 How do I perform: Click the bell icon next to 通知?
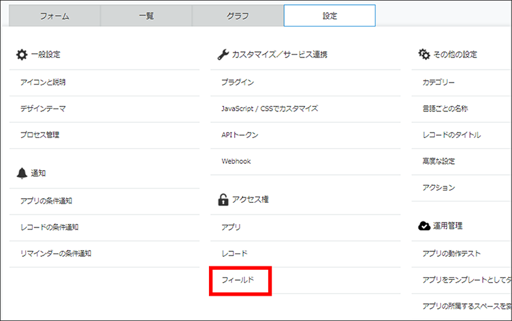coord(22,173)
